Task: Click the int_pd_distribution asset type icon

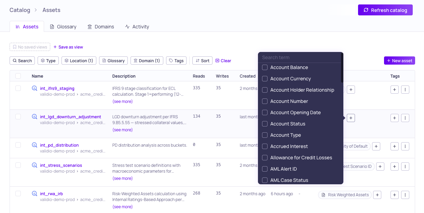Action: coord(35,145)
